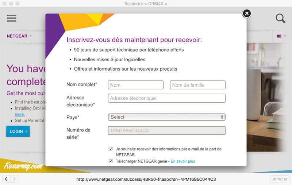Toggle the Télécharger NETGEAR genie checkbox
Image resolution: width=292 pixels, height=185 pixels.
coord(111,161)
